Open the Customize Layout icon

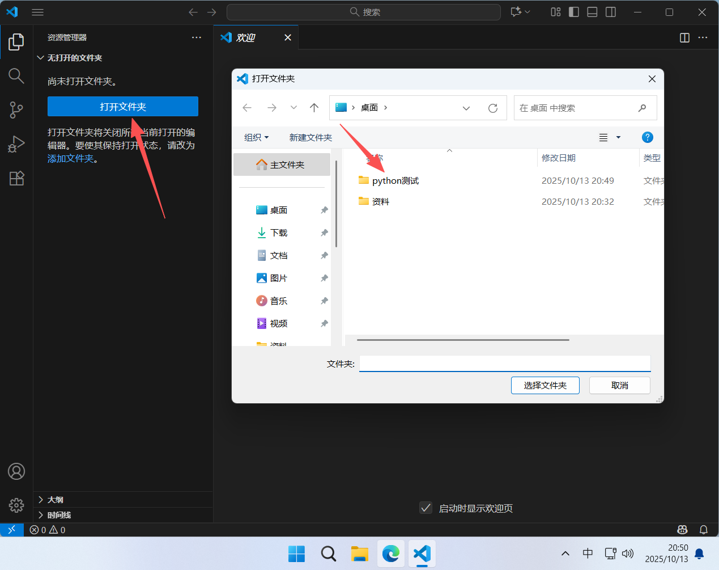556,12
